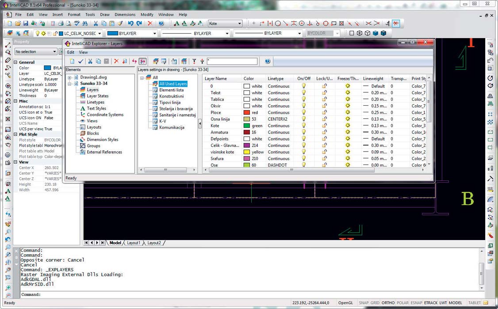498x309 pixels.
Task: Click the filter funnel icon in Explorer toolbar
Action: [x=194, y=61]
